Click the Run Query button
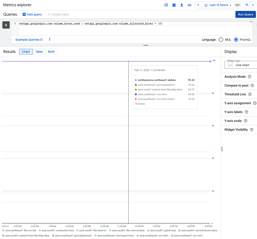The image size is (257, 239). point(245,14)
